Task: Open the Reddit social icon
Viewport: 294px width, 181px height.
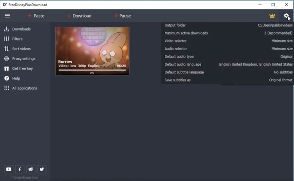Action: click(31, 169)
